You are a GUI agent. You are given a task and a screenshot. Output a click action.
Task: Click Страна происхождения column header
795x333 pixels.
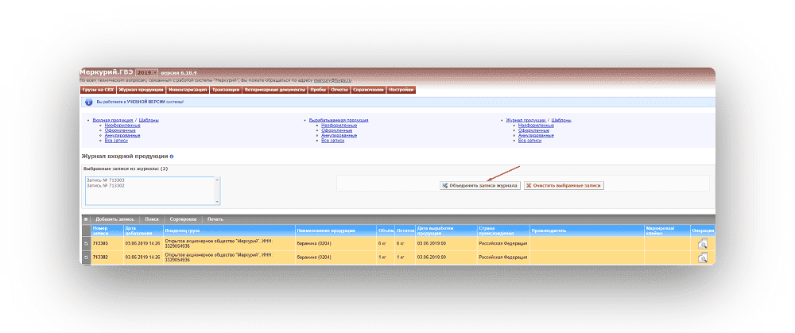tap(503, 230)
